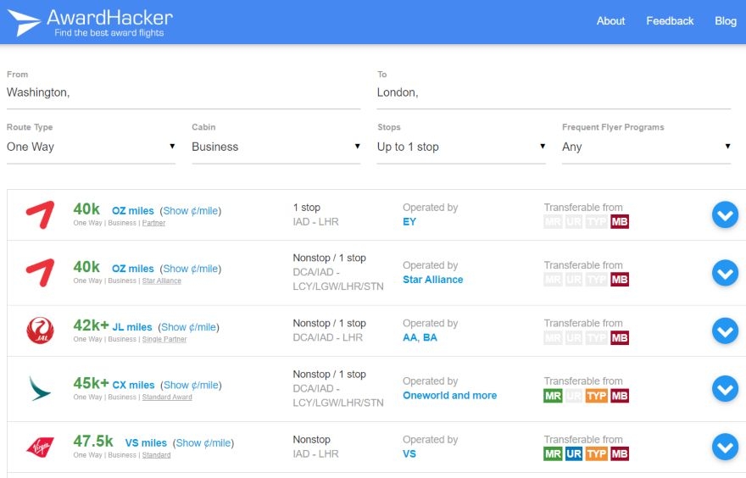Click the green MR badge in the CX row
Viewport: 746px width, 478px height.
coord(553,396)
